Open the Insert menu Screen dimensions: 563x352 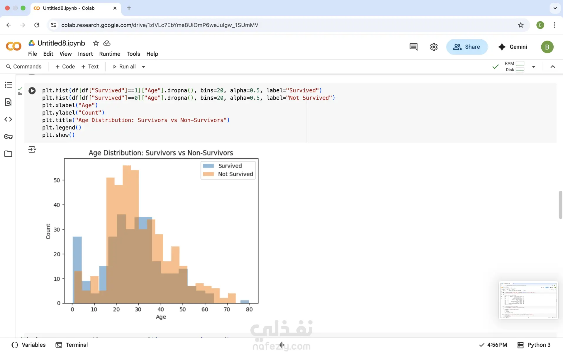click(85, 54)
